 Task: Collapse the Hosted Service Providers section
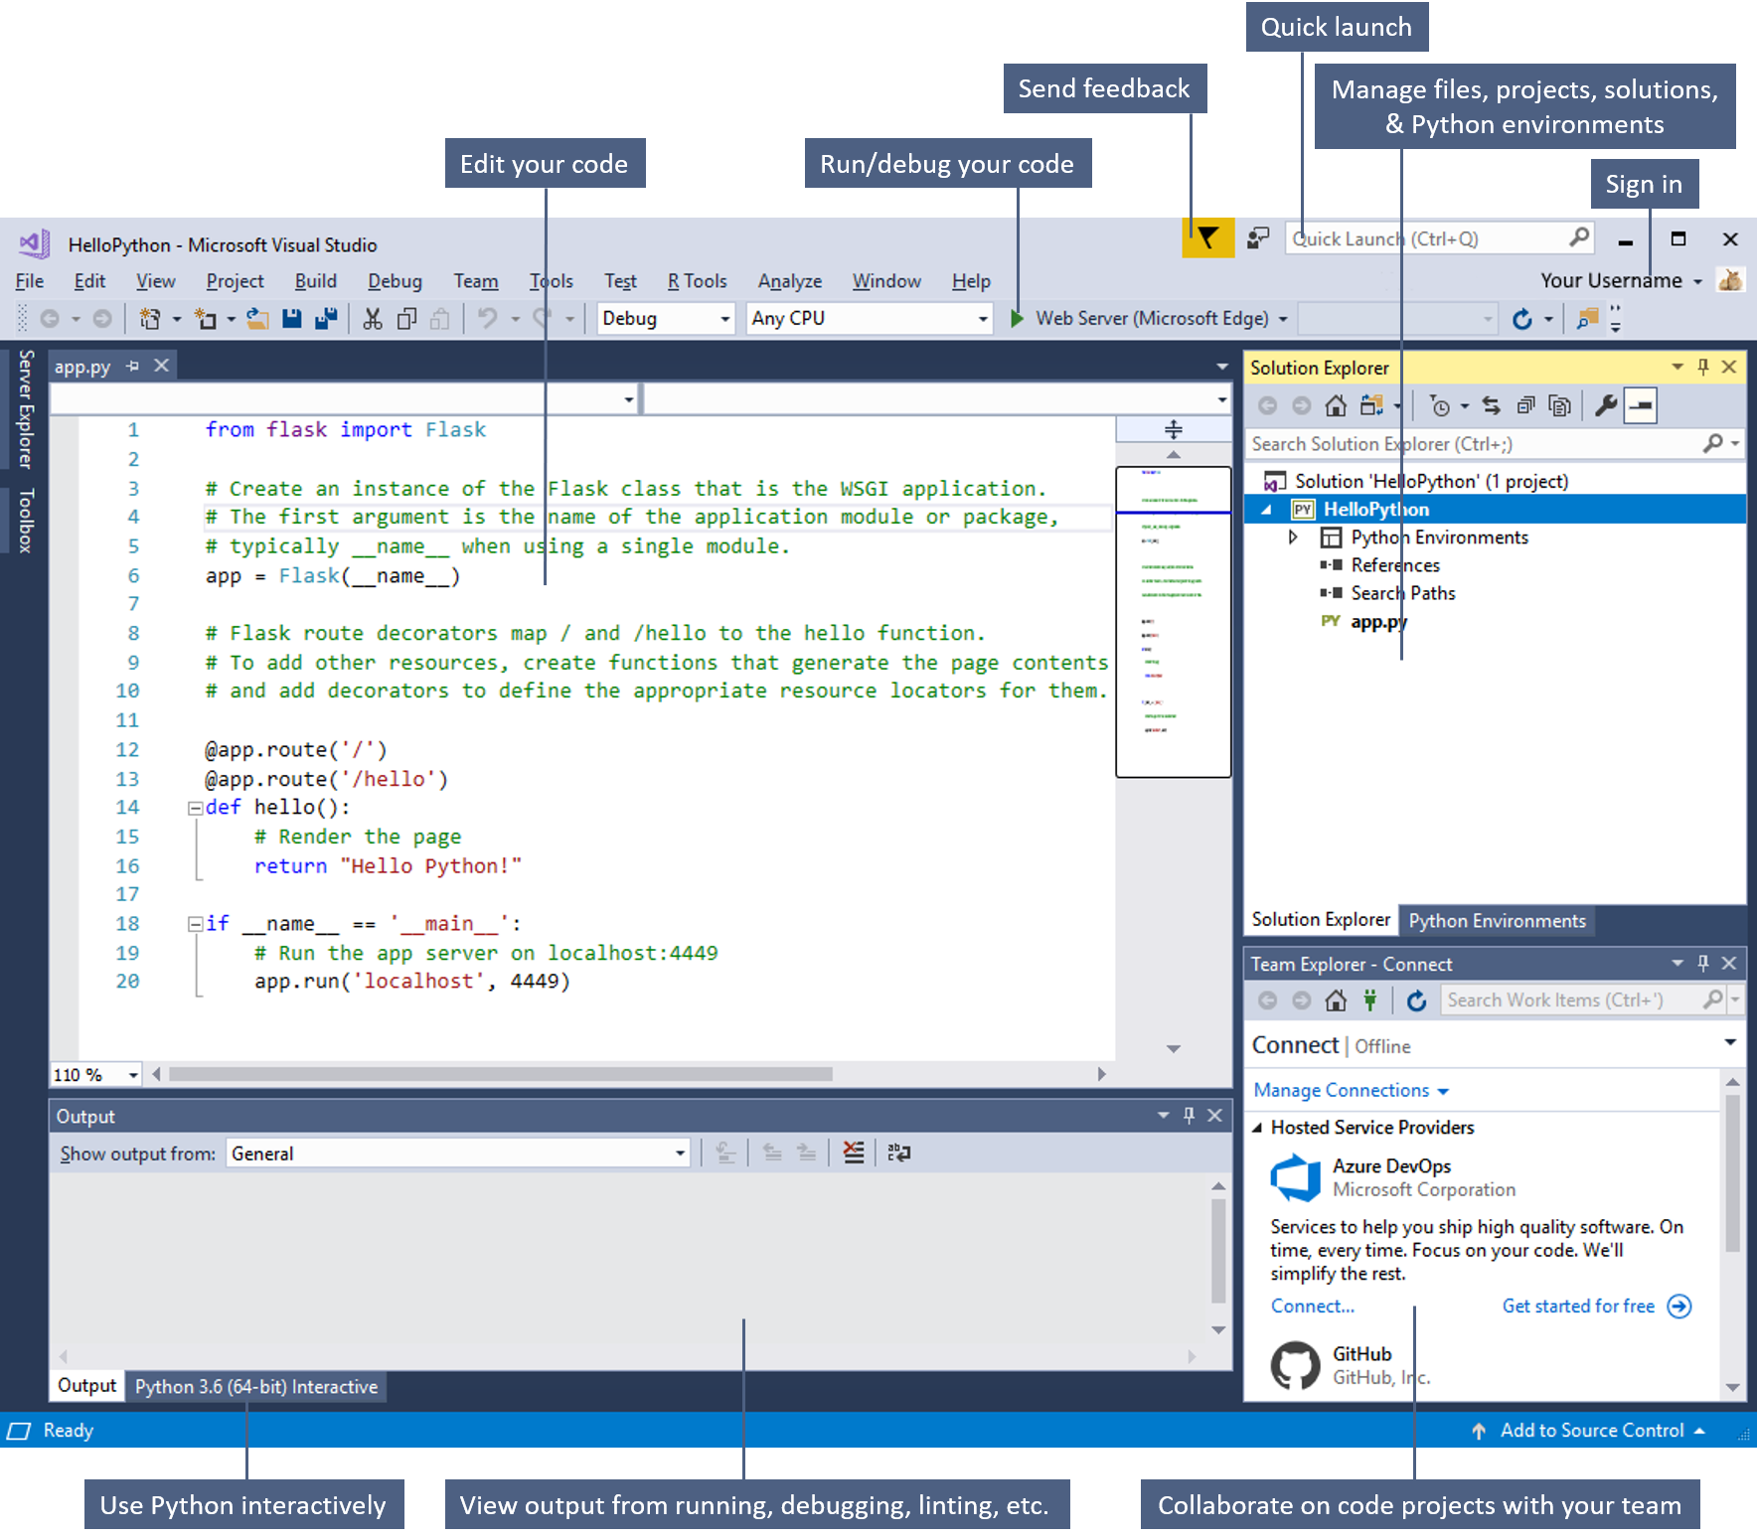point(1257,1127)
